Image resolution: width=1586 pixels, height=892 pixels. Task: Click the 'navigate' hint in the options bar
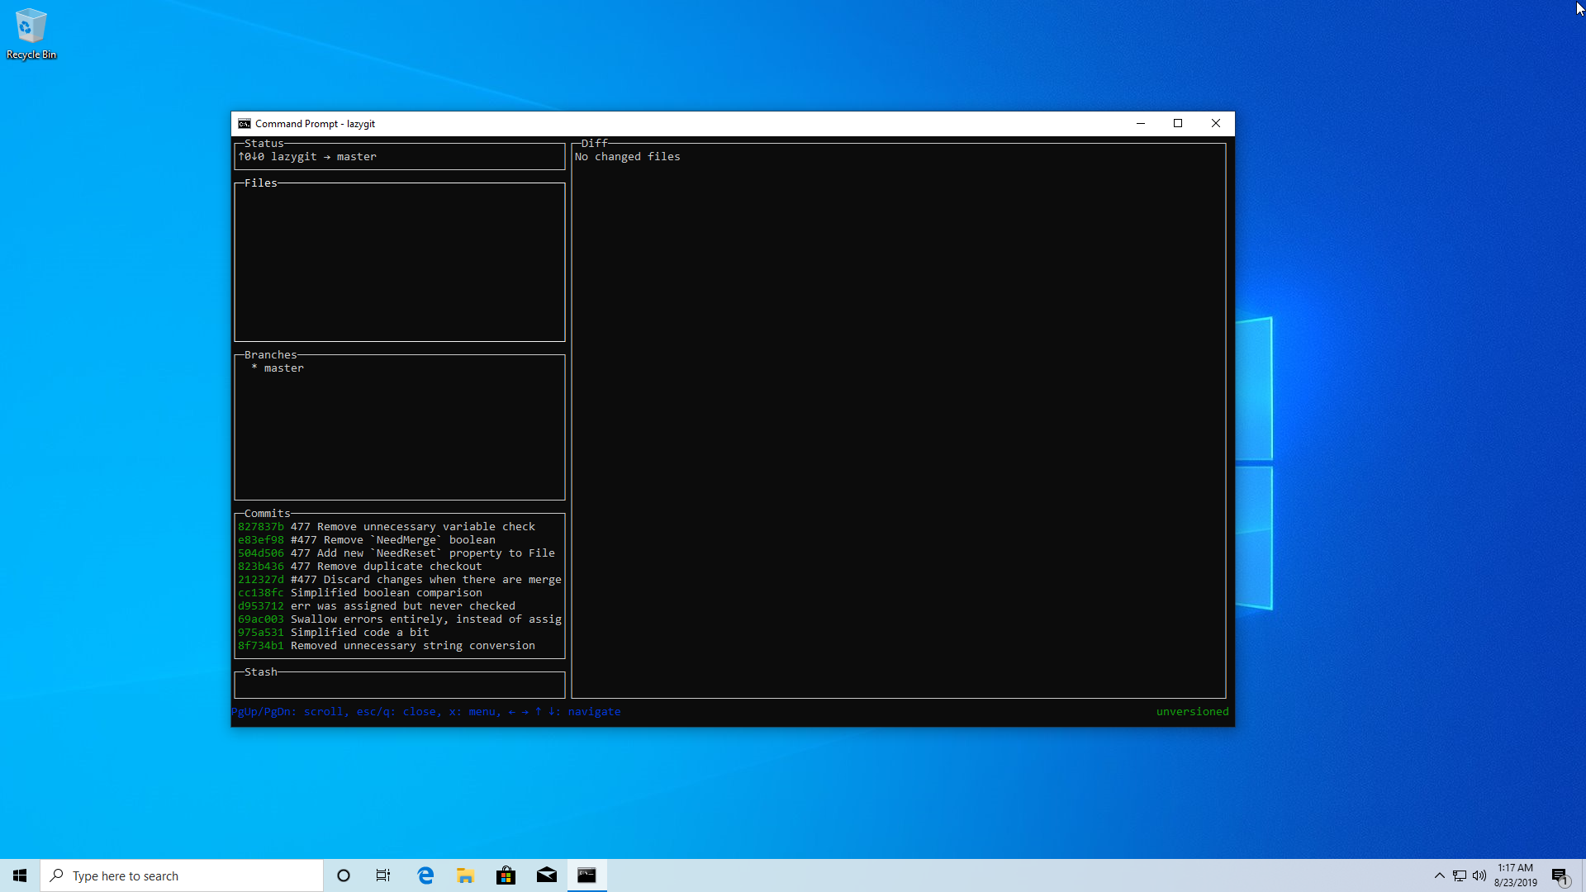[595, 712]
